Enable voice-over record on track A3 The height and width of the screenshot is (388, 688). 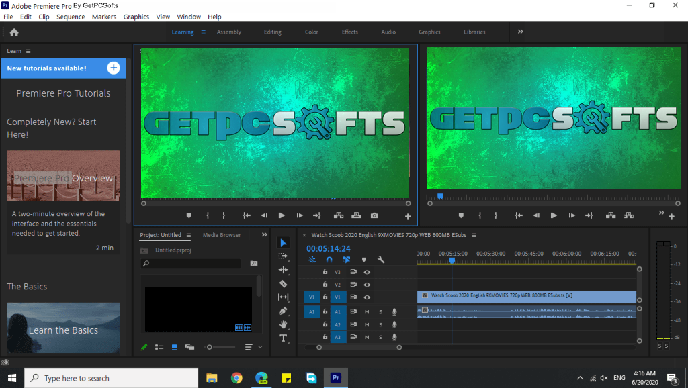tap(394, 337)
